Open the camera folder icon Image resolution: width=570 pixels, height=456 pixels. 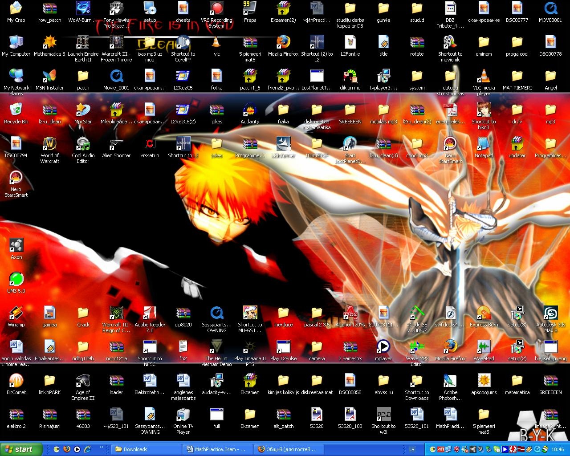(317, 347)
